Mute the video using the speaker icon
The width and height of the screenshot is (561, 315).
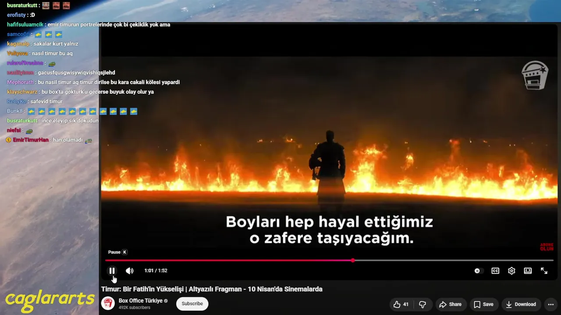coord(130,271)
